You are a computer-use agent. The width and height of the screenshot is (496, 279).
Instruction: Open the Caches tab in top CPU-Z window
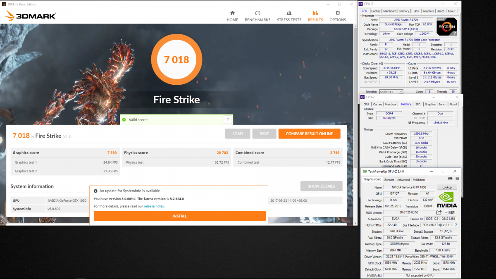(x=376, y=11)
